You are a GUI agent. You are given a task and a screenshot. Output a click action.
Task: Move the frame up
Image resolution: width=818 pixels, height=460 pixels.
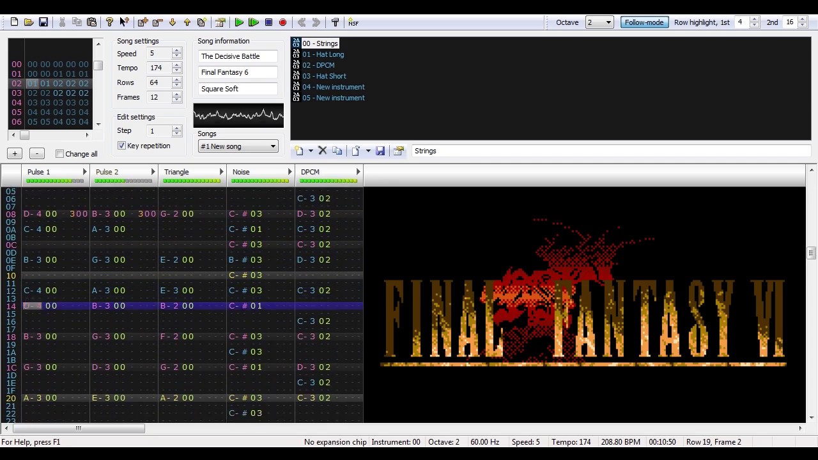[187, 22]
